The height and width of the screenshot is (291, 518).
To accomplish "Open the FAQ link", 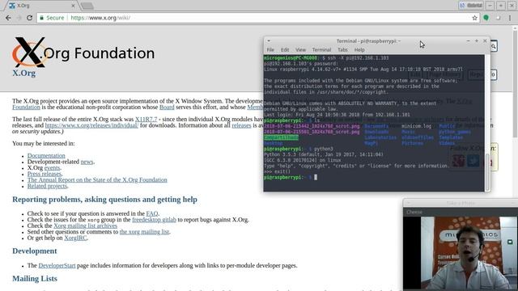I will 152,213.
